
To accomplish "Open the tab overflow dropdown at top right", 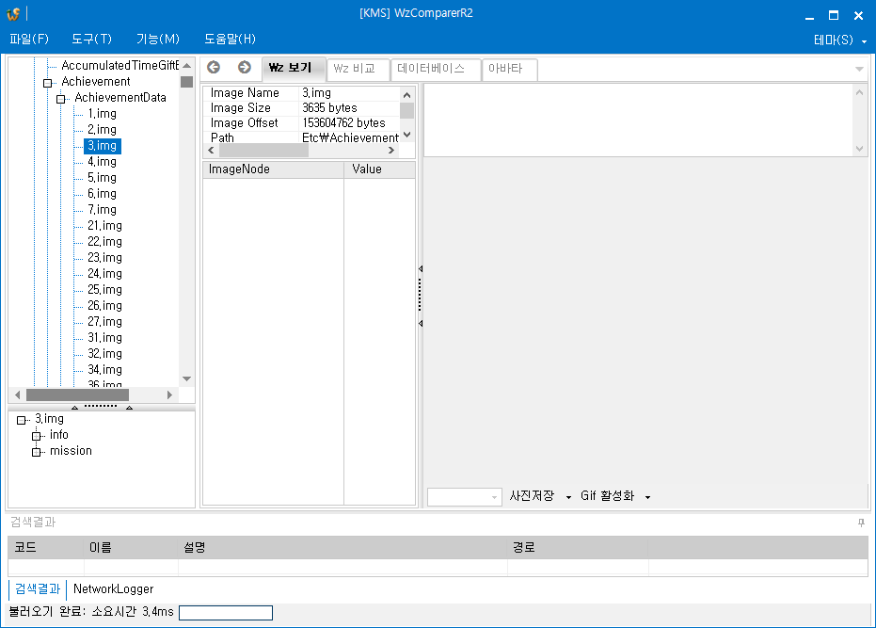I will (x=858, y=68).
